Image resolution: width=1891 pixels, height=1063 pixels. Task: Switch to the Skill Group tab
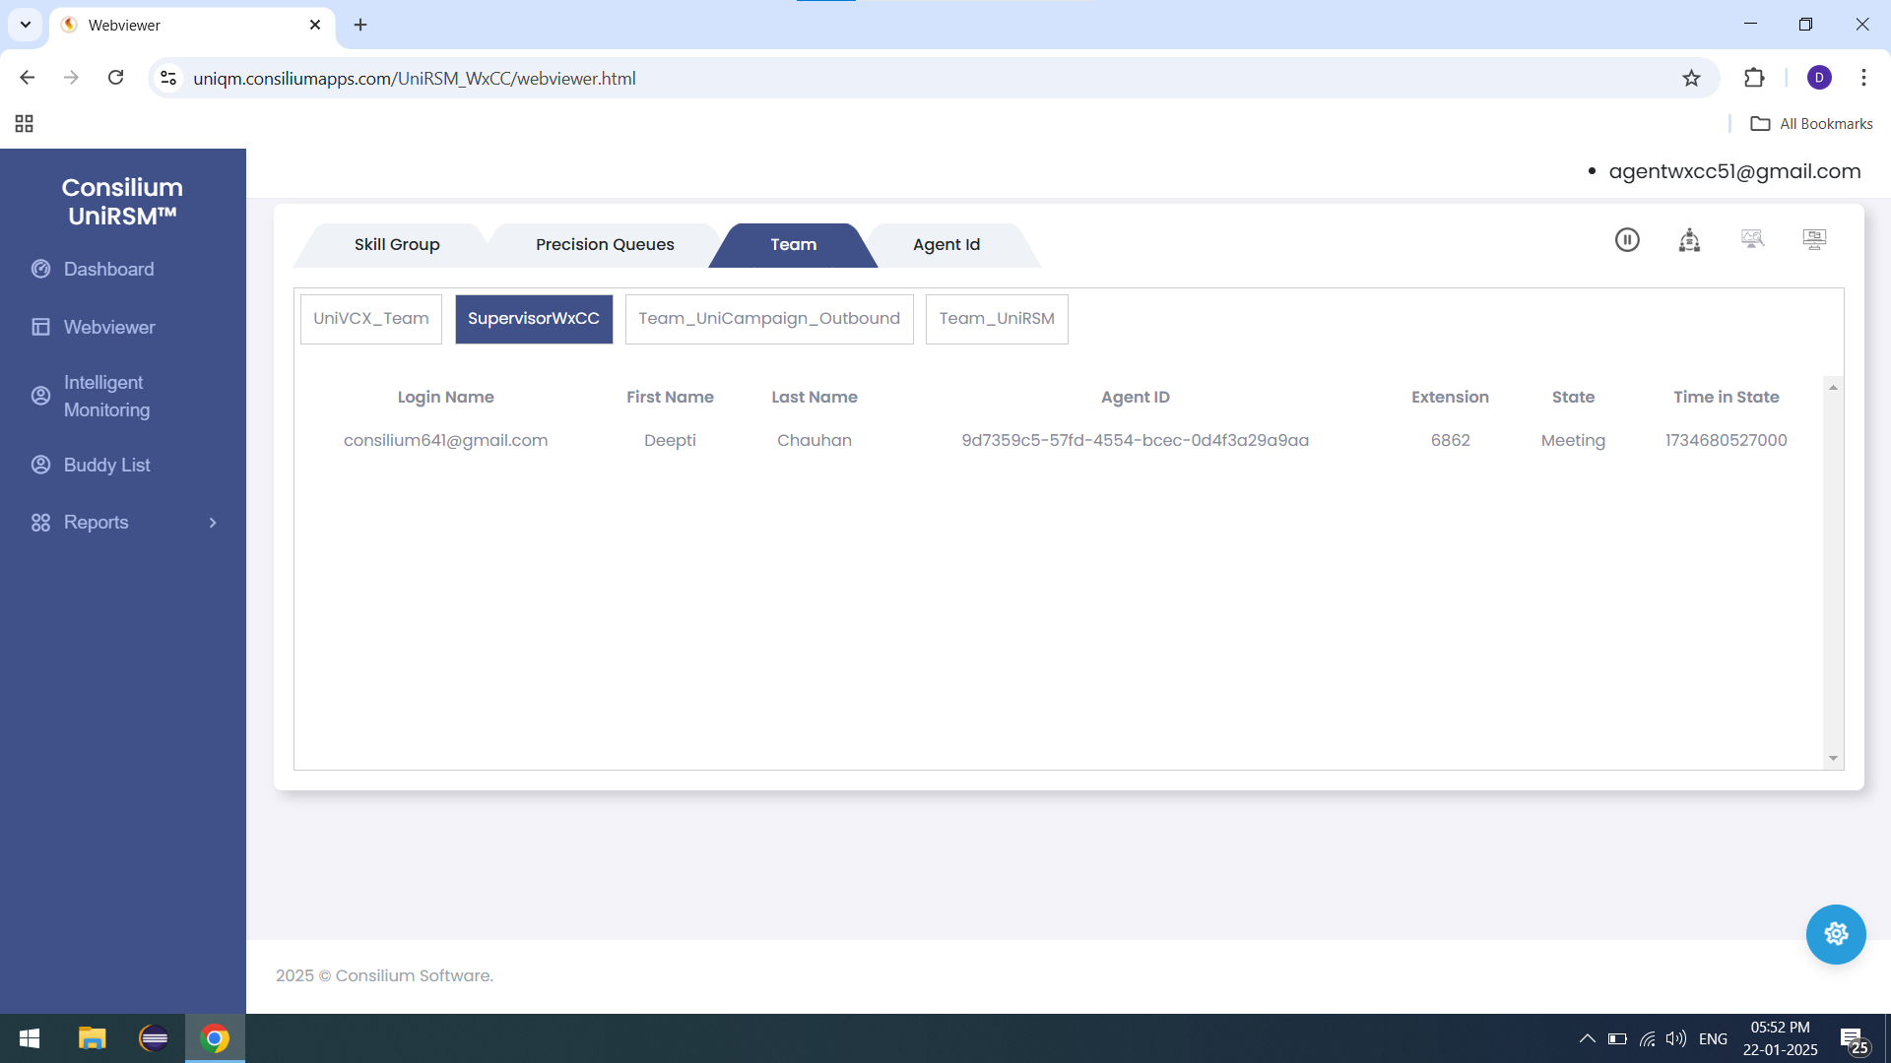396,244
